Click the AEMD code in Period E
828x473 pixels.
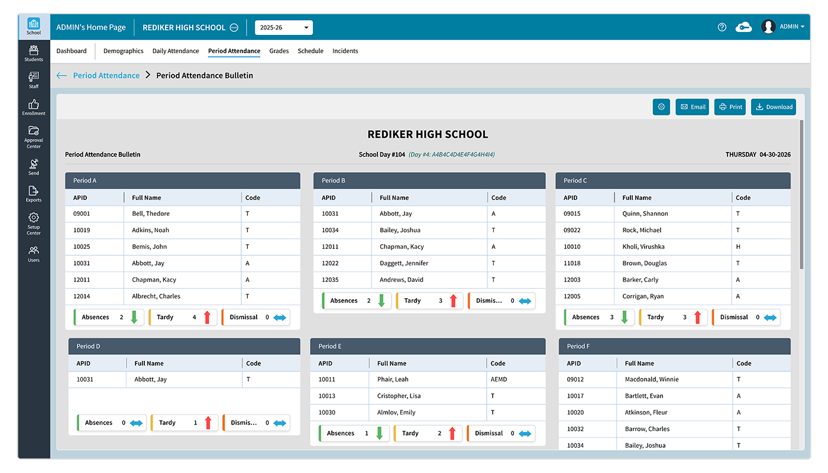pyautogui.click(x=499, y=380)
